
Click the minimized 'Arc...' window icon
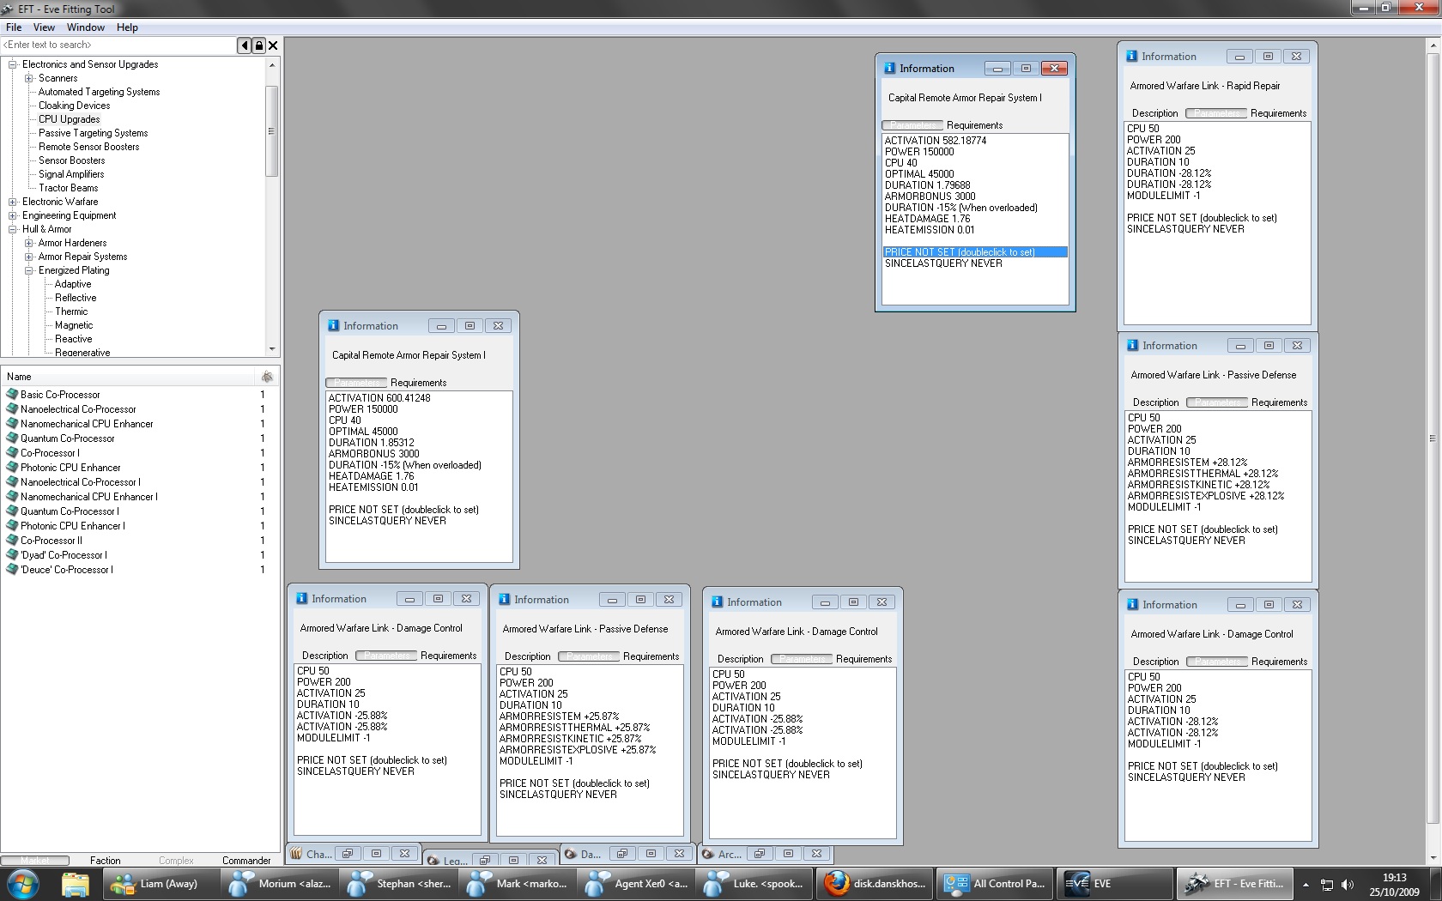pyautogui.click(x=708, y=854)
